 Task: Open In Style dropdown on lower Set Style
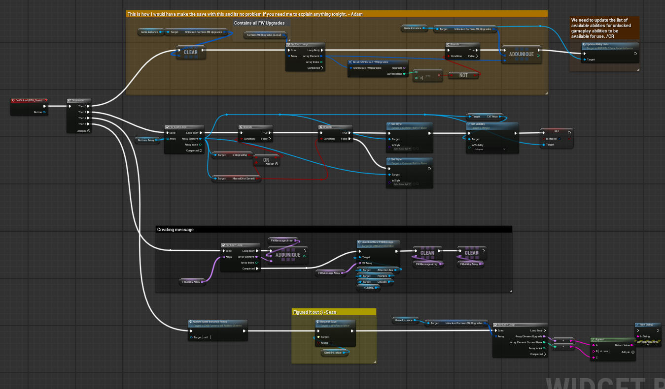(402, 183)
